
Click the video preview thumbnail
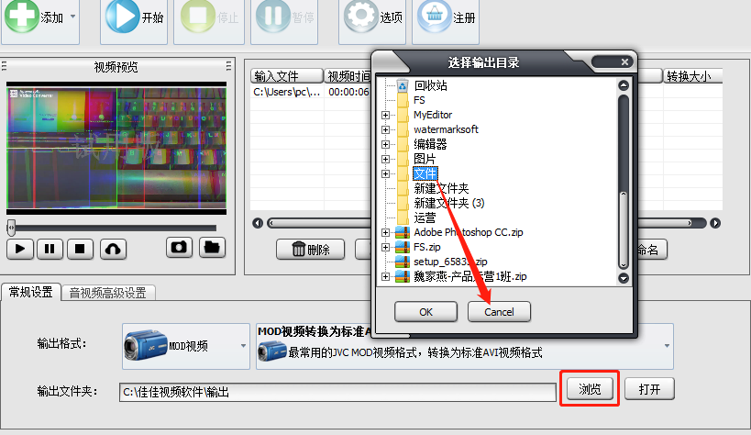[x=116, y=148]
